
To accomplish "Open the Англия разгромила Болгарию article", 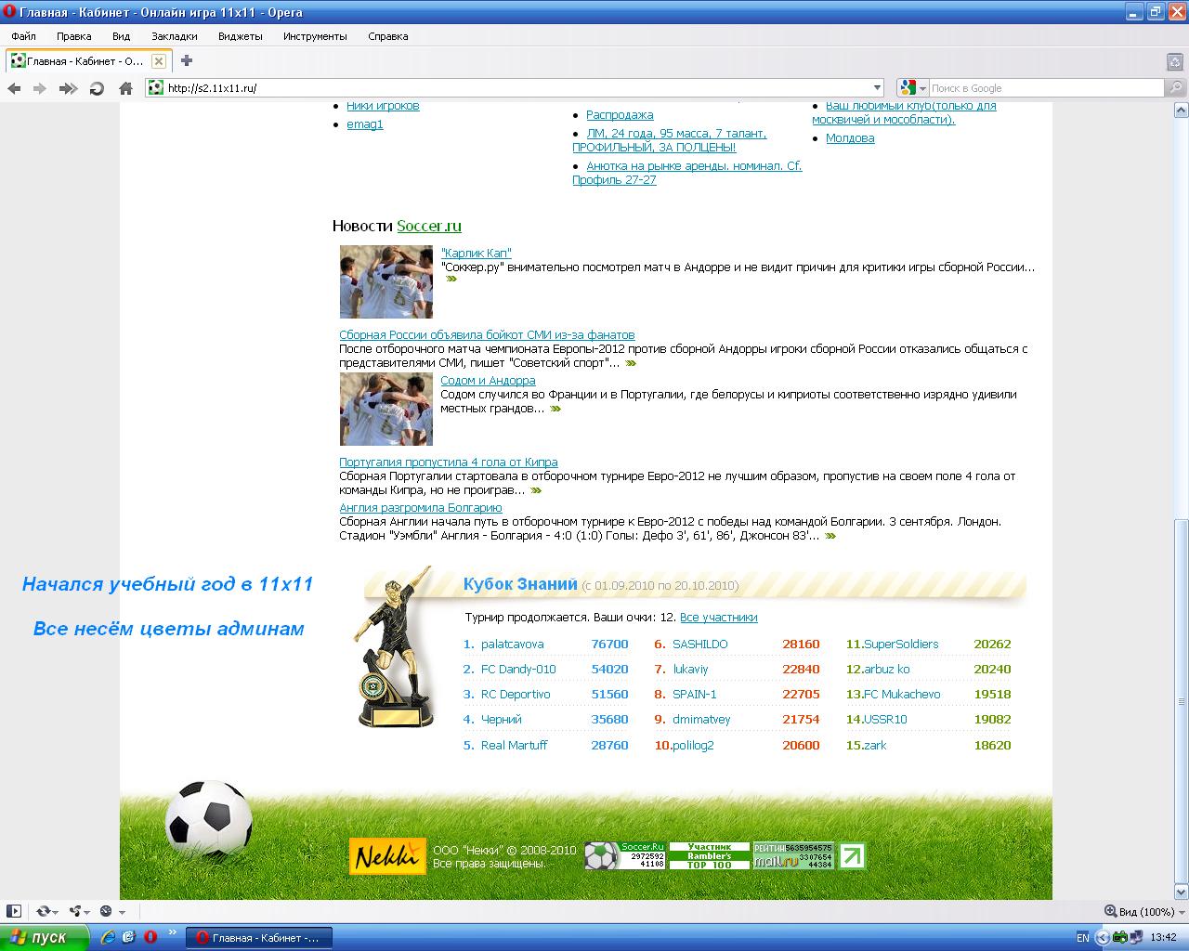I will 421,508.
